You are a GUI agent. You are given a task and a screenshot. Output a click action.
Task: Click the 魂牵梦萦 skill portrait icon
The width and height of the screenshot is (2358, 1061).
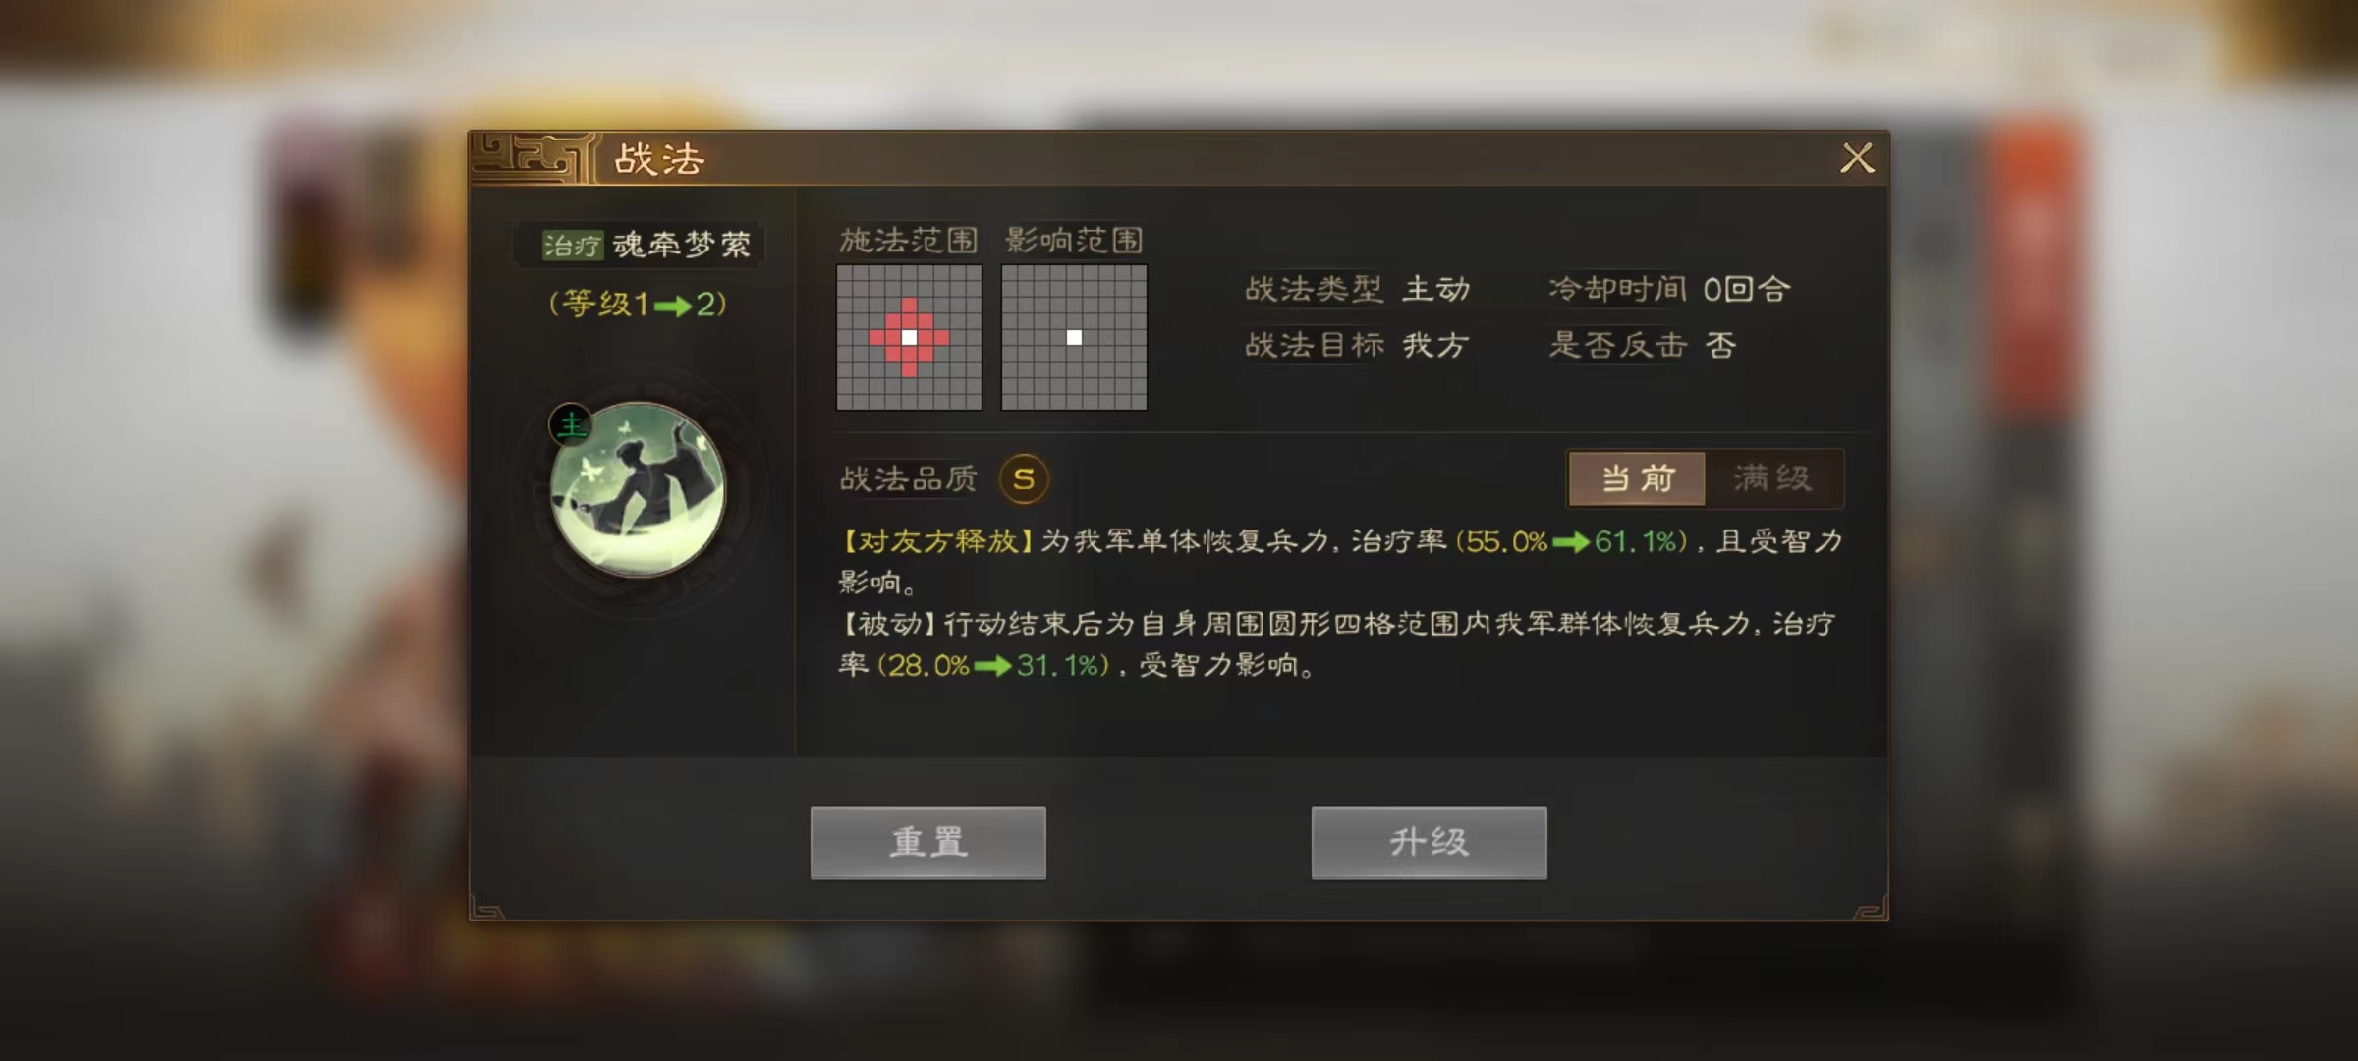pyautogui.click(x=638, y=489)
